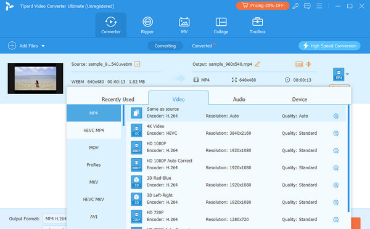Enable High Speed Conversion

pos(329,46)
